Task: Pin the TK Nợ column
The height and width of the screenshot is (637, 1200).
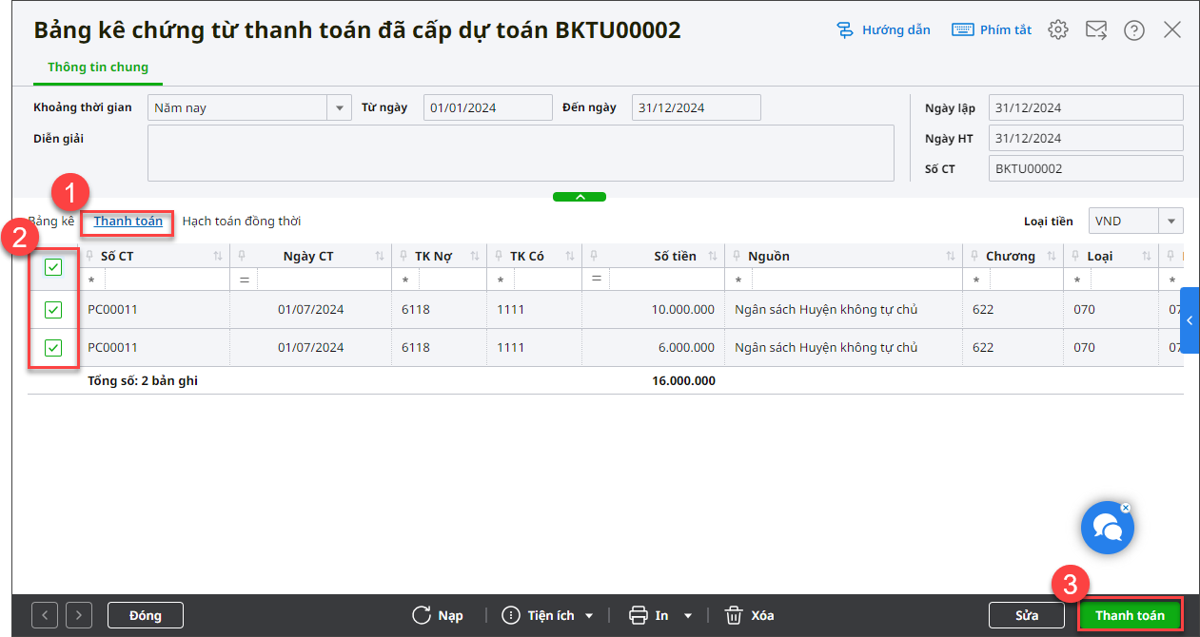Action: tap(403, 256)
